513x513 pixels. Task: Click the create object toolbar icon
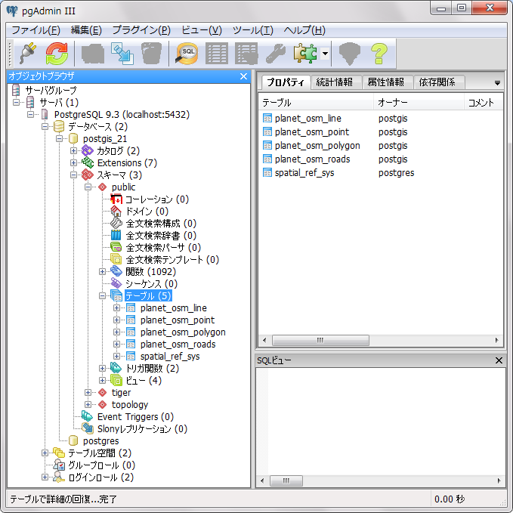click(122, 54)
